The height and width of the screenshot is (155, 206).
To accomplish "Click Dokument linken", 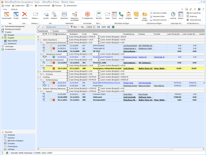I will point(157,17).
